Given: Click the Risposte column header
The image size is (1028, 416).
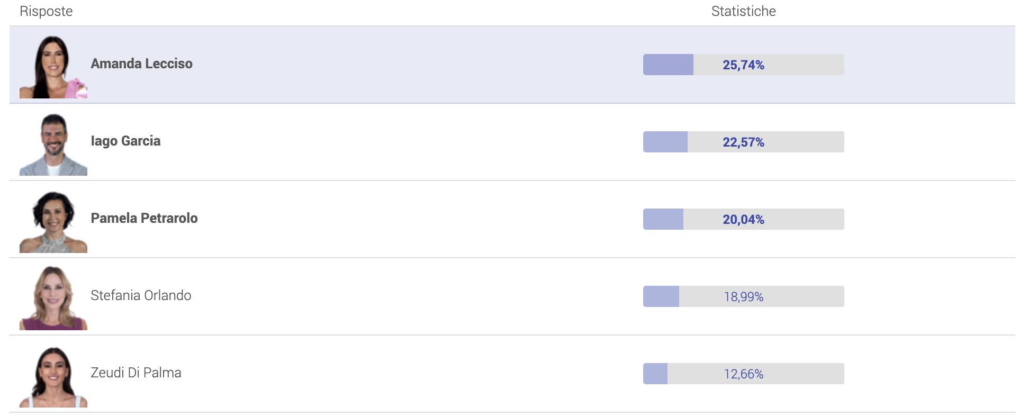Looking at the screenshot, I should [x=46, y=11].
